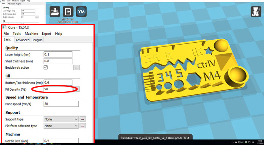264x145 pixels.
Task: Click the '52 minutes' print time estimate
Action: 68,19
